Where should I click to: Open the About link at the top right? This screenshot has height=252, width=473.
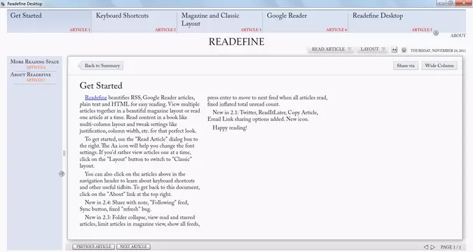pos(458,36)
